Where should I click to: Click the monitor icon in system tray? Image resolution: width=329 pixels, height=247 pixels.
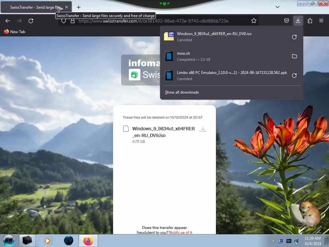pos(289,241)
